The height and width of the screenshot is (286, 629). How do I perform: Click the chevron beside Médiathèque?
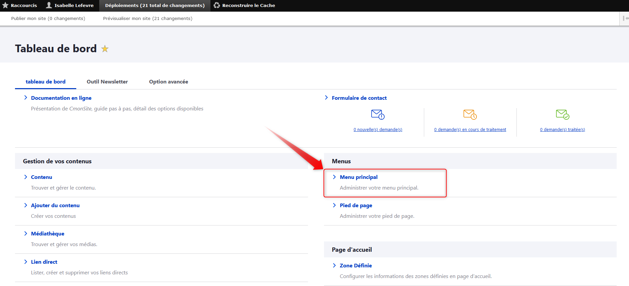[26, 233]
